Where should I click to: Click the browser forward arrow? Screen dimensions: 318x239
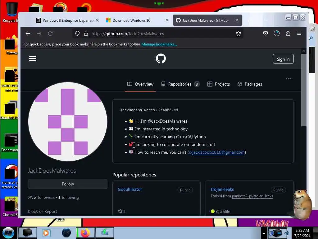click(x=39, y=34)
